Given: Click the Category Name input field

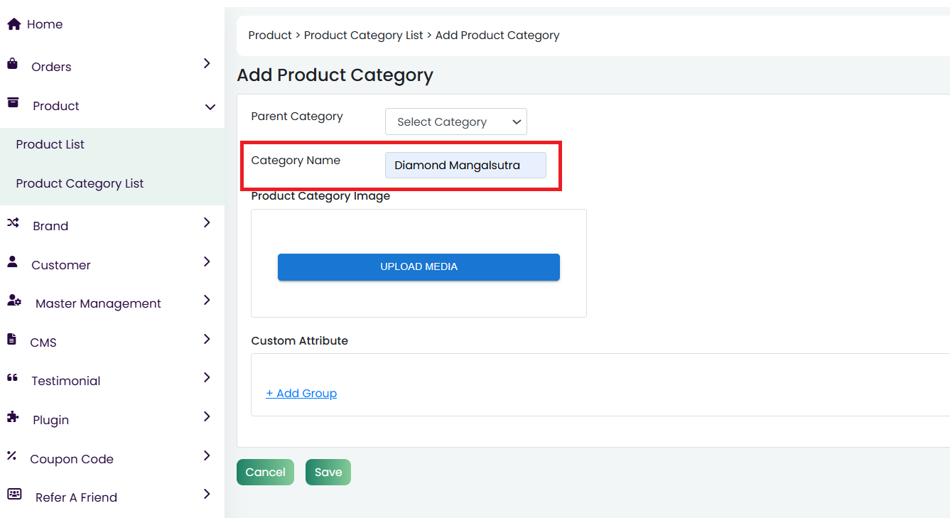Looking at the screenshot, I should tap(465, 166).
